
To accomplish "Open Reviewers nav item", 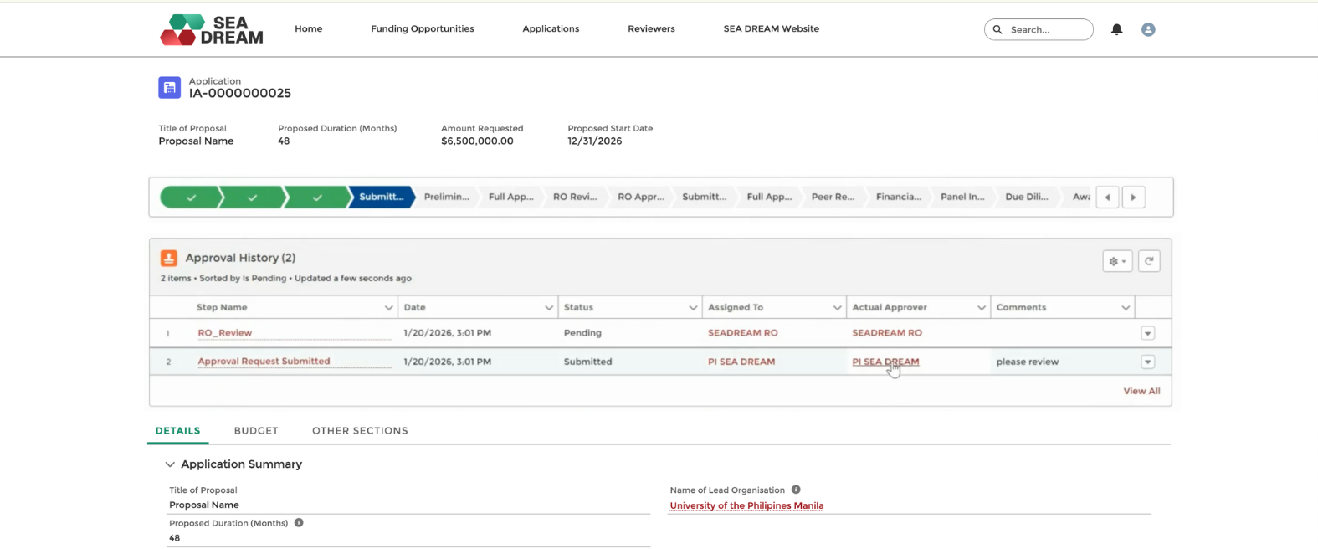I will tap(651, 29).
